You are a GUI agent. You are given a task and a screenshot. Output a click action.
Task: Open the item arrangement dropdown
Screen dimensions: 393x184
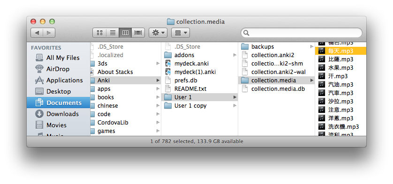click(x=181, y=33)
